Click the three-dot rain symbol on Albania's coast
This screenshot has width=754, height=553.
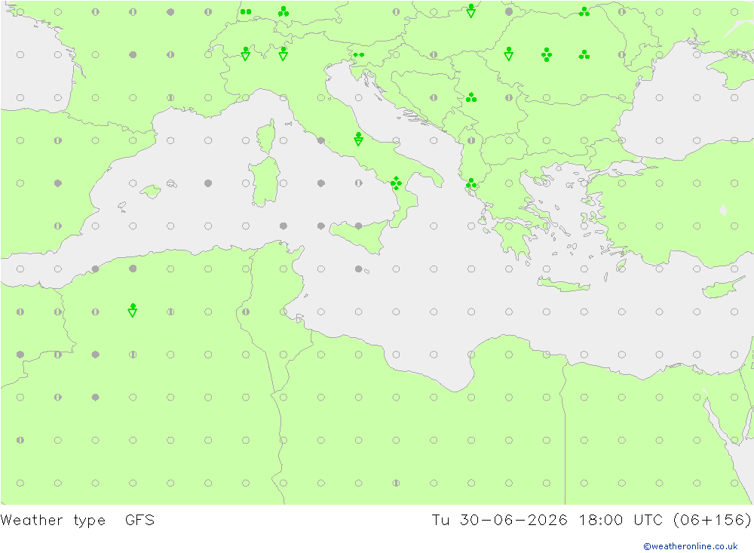click(471, 183)
